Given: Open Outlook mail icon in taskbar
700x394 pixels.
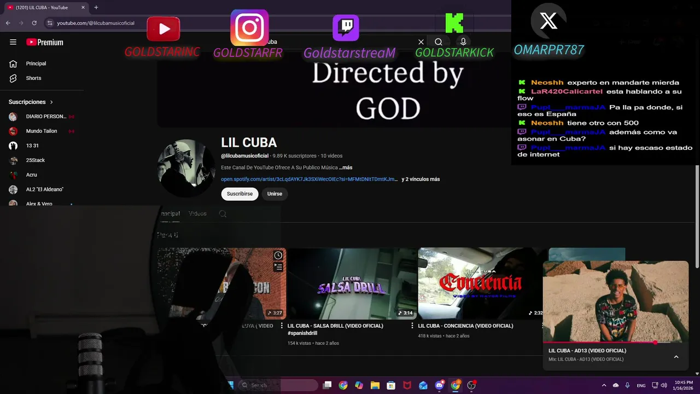Looking at the screenshot, I should pyautogui.click(x=423, y=385).
